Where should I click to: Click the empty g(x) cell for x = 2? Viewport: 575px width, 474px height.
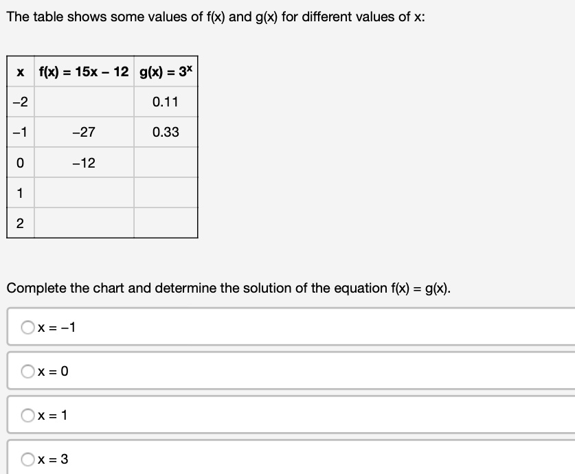(164, 223)
